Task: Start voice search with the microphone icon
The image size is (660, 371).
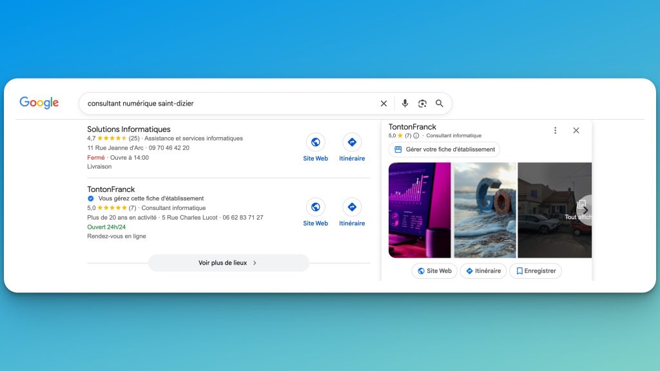Action: [x=405, y=104]
